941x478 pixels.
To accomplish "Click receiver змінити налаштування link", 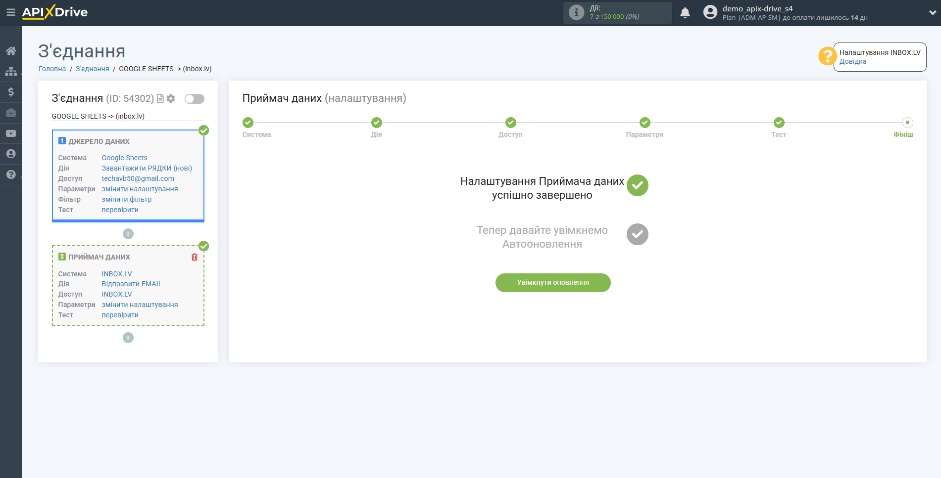I will pos(140,304).
